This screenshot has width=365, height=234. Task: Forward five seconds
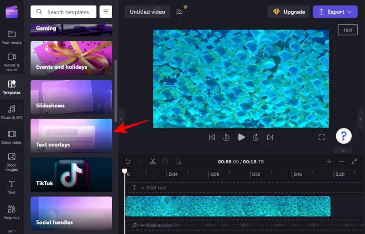(x=256, y=137)
